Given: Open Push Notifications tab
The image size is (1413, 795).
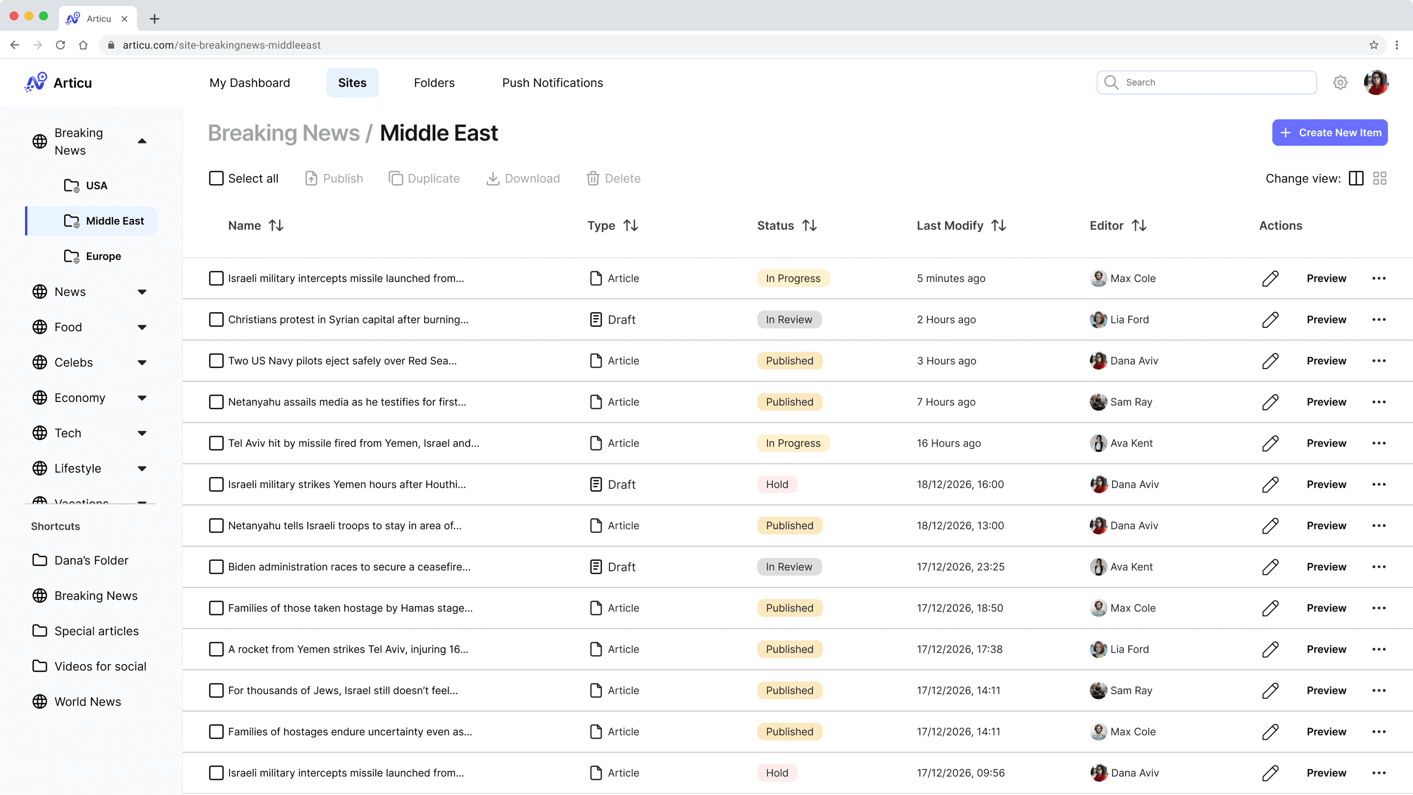Looking at the screenshot, I should (x=552, y=82).
